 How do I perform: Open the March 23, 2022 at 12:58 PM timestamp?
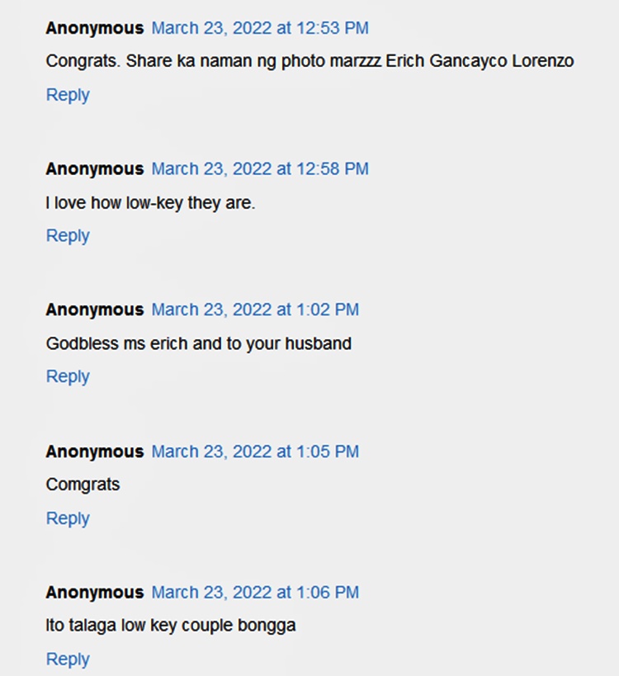pyautogui.click(x=260, y=169)
